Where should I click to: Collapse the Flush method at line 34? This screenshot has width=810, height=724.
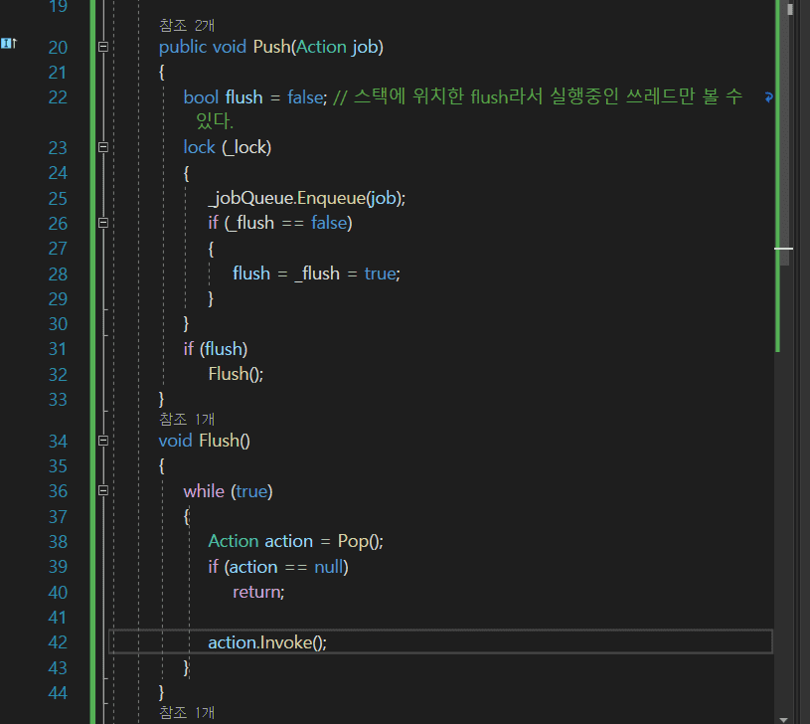(x=103, y=441)
